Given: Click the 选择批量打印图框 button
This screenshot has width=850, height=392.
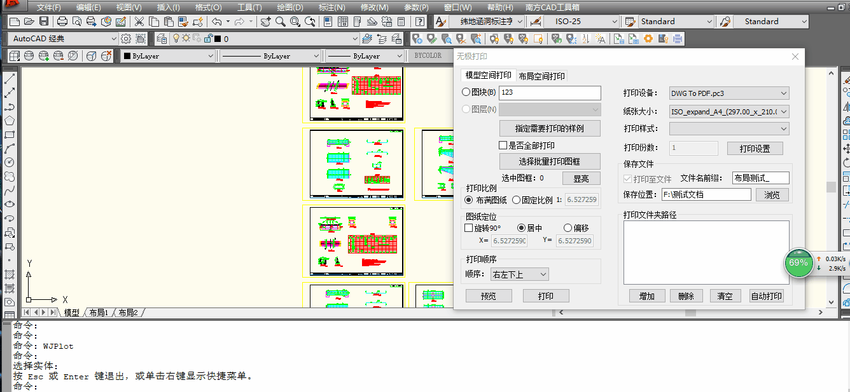Looking at the screenshot, I should tap(550, 161).
